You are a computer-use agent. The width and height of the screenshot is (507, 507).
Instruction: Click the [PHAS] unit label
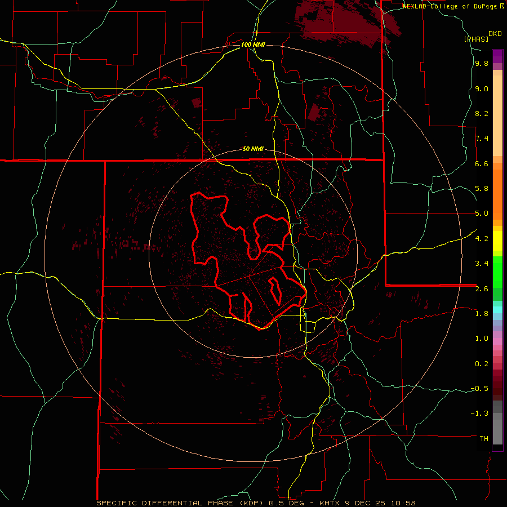pyautogui.click(x=476, y=39)
